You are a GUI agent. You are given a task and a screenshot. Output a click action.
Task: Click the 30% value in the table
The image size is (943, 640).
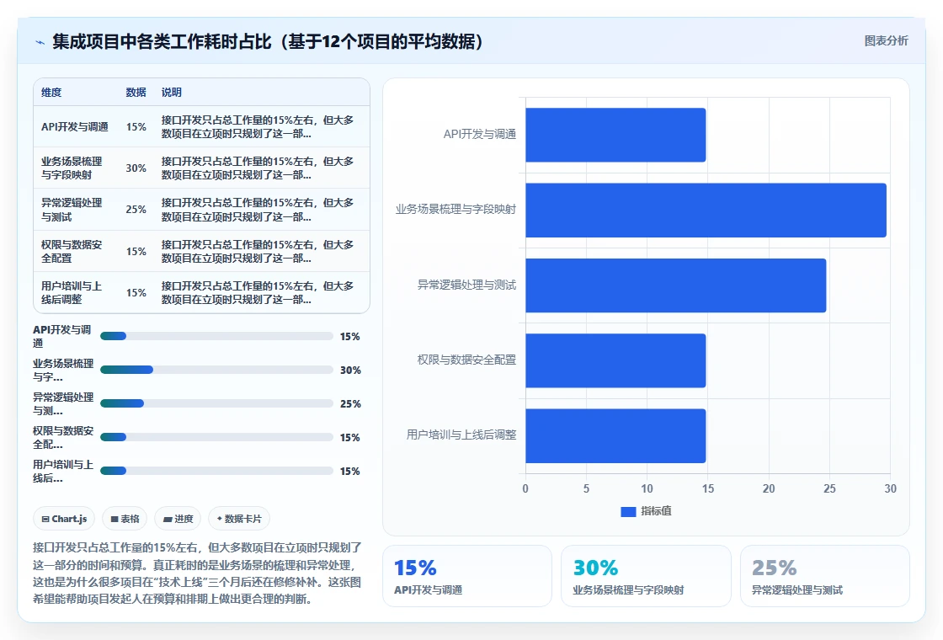coord(136,168)
